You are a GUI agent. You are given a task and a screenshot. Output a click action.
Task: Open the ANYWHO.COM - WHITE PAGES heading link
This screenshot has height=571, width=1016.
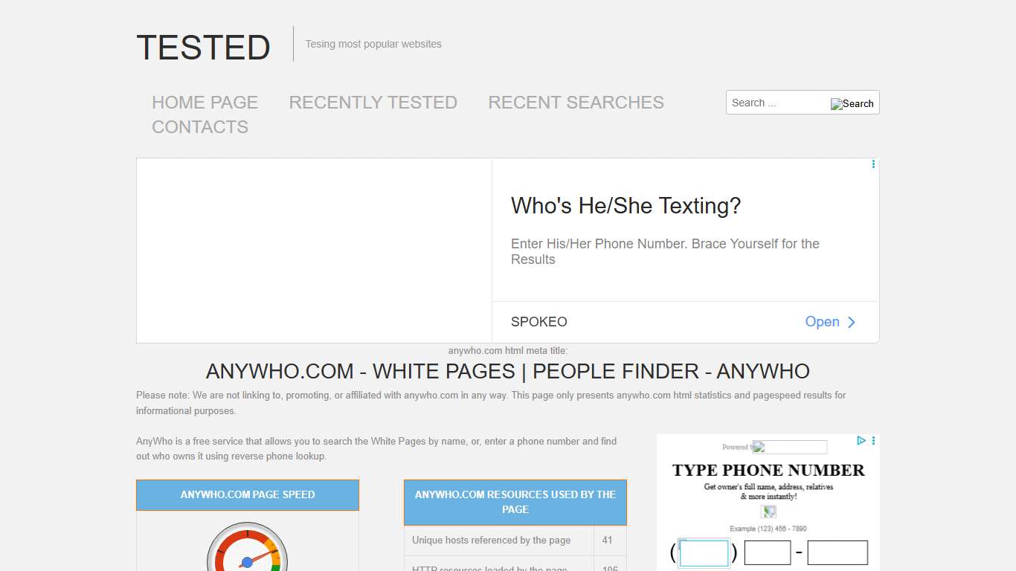(508, 371)
